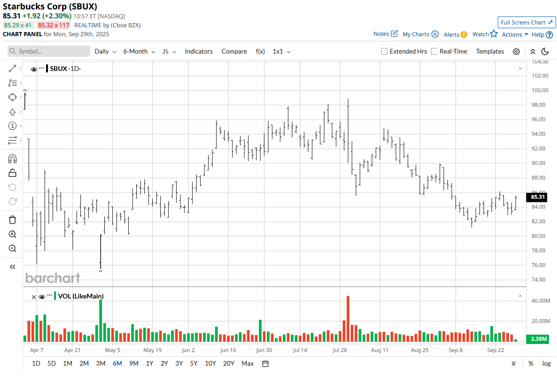
Task: Click the Symbol search field
Action: [x=49, y=51]
